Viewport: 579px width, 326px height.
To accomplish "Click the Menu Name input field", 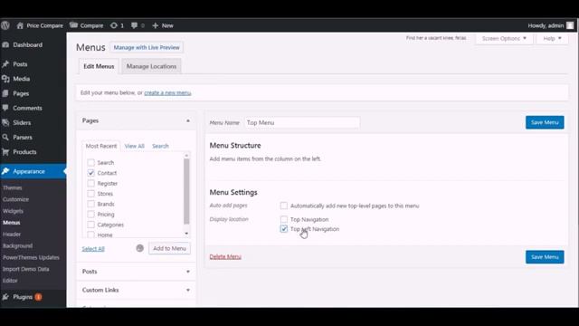I will (302, 123).
